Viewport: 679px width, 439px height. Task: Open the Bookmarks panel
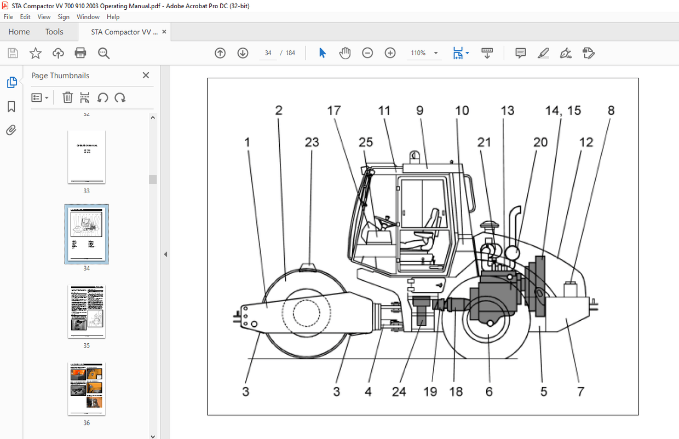point(11,106)
